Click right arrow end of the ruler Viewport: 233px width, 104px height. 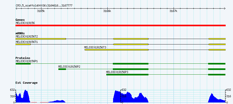pos(225,9)
